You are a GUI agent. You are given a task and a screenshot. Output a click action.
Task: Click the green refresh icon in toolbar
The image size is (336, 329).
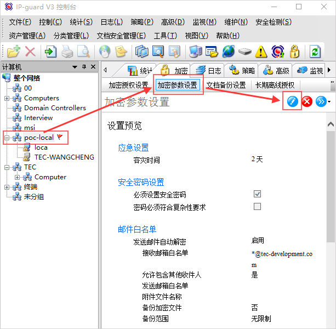(315, 52)
